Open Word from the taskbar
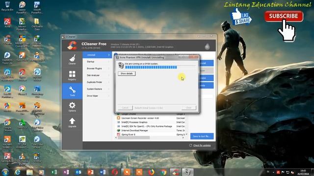 point(103,172)
